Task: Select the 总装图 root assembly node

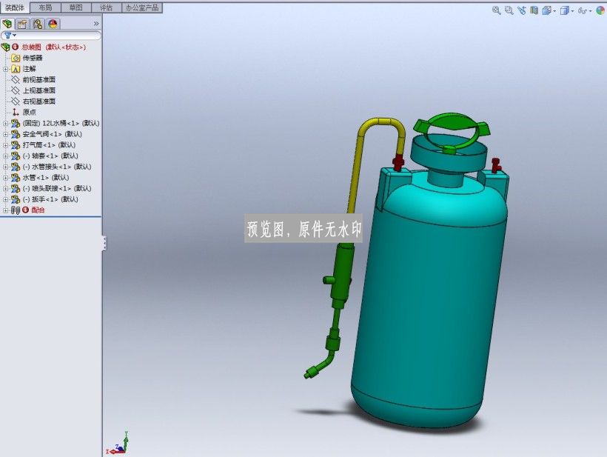Action: coord(53,47)
